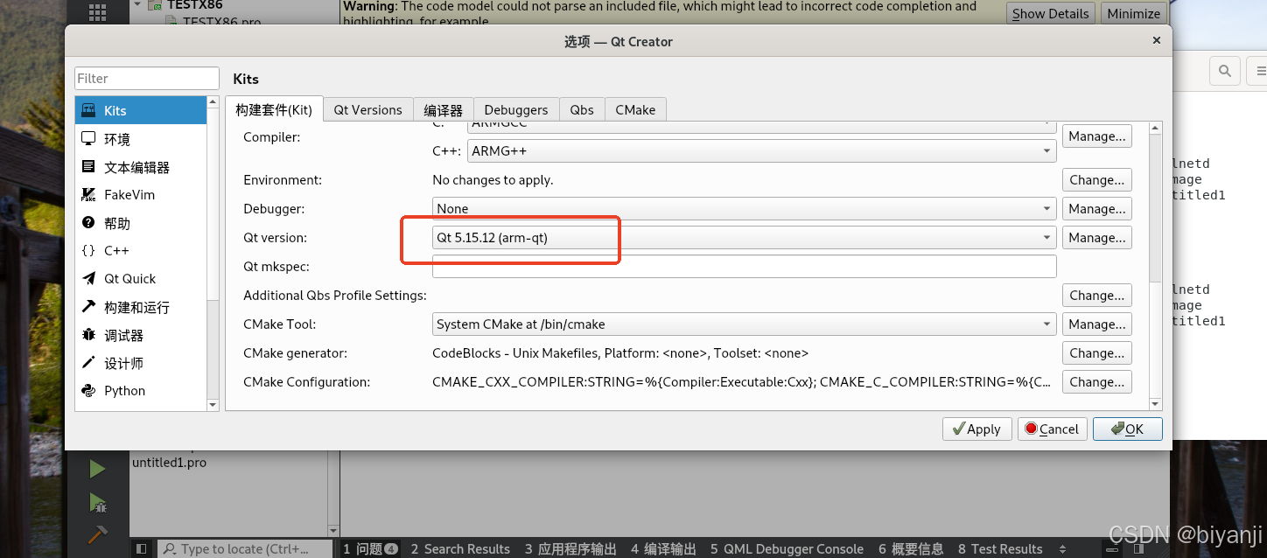Apply the kit configuration changes
This screenshot has height=558, width=1267.
pos(976,429)
